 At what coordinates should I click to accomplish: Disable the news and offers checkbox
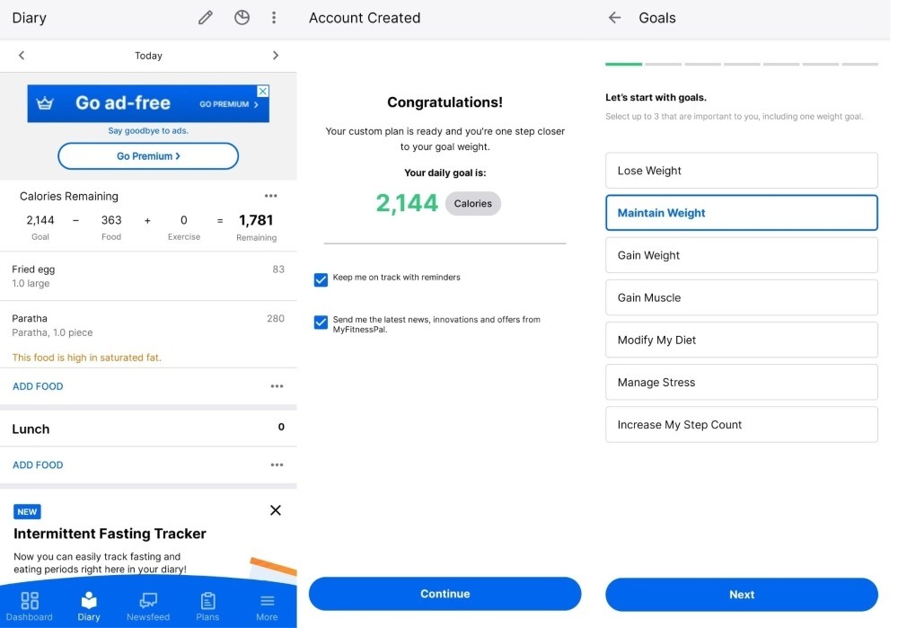click(321, 322)
